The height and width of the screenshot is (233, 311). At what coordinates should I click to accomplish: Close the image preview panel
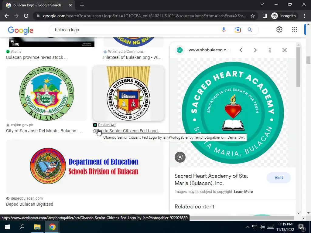click(284, 50)
